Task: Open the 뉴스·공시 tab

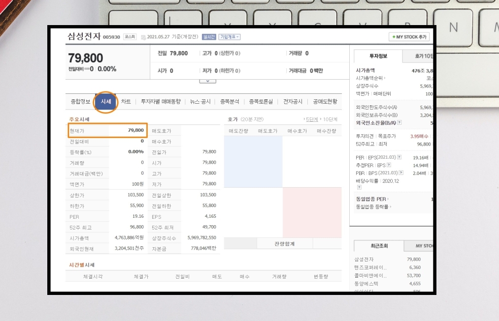Action: pos(200,102)
